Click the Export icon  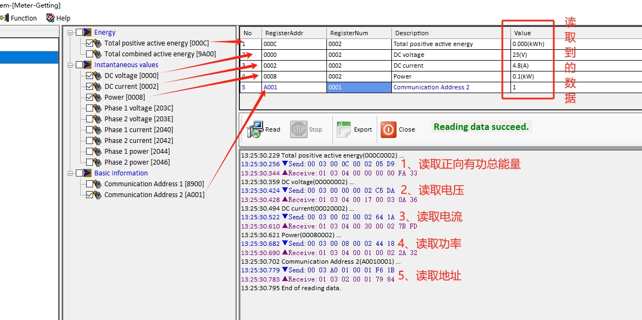pyautogui.click(x=344, y=130)
